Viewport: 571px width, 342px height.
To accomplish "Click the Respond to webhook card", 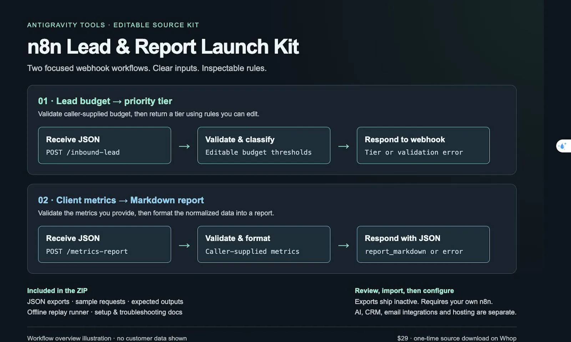I will pos(423,145).
